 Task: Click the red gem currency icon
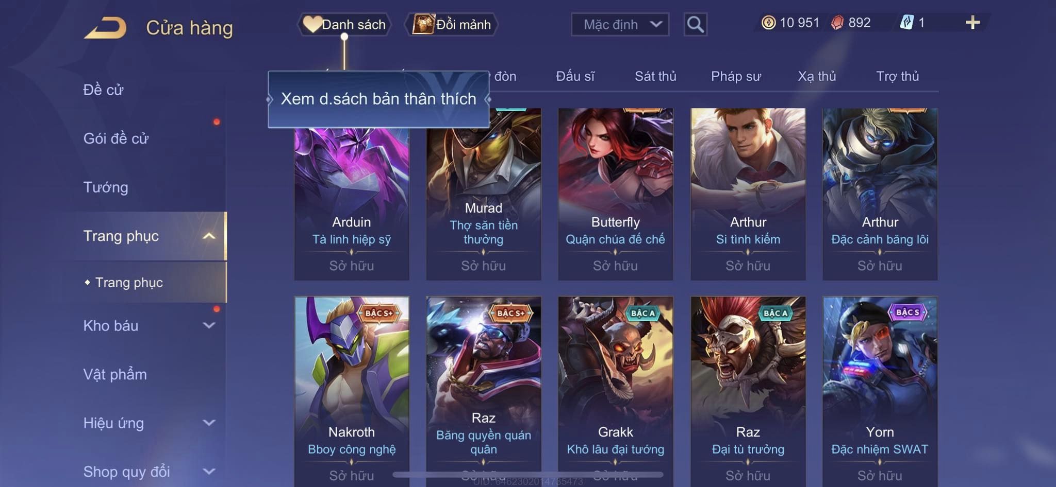tap(837, 23)
